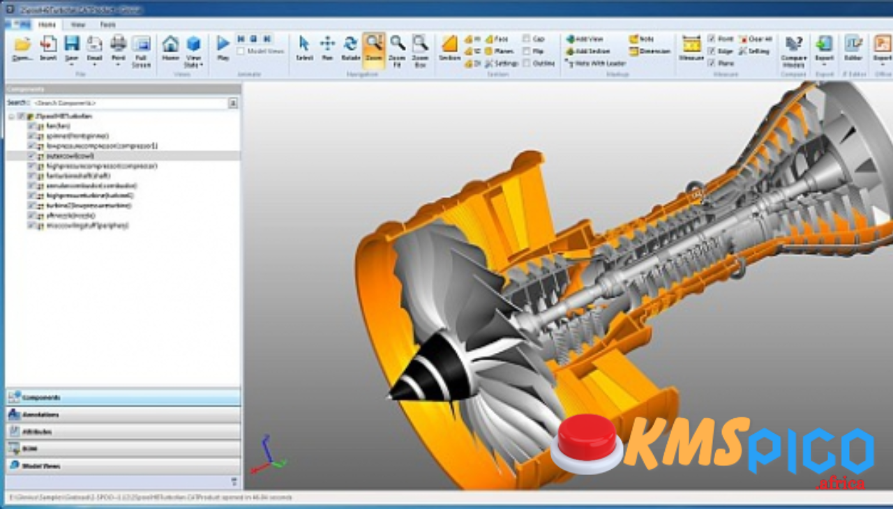Click the JT Editor icon
Viewport: 893px width, 509px height.
pyautogui.click(x=853, y=43)
